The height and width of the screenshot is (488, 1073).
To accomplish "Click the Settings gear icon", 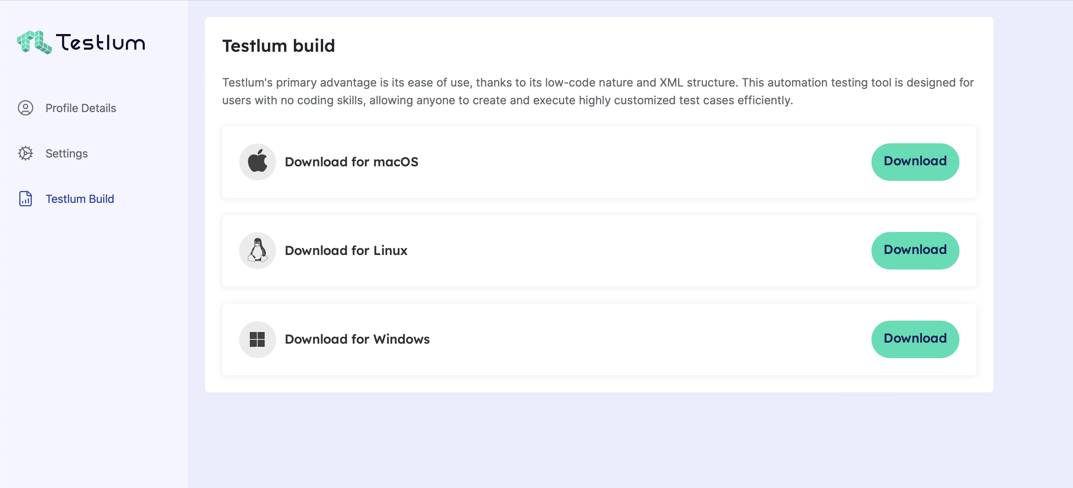I will 26,153.
